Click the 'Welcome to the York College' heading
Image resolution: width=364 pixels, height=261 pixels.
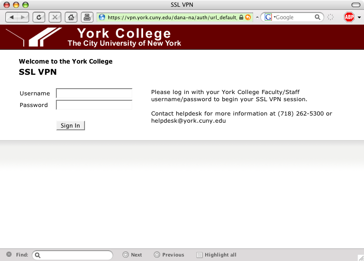[66, 61]
